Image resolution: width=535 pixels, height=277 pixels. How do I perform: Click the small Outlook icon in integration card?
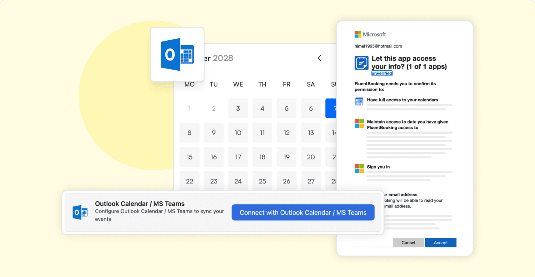pos(80,212)
